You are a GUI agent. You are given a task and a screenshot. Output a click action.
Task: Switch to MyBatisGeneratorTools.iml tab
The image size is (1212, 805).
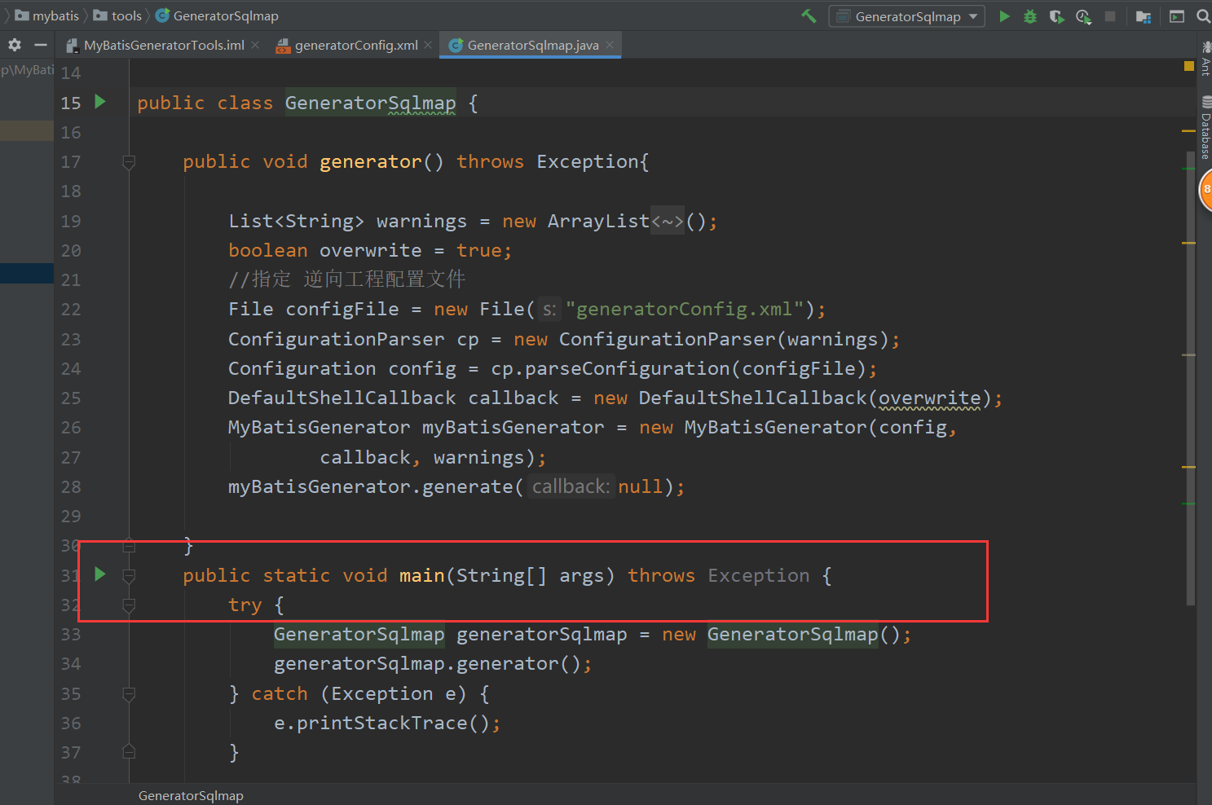point(163,45)
